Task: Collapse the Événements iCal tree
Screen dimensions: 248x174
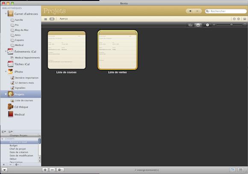Action: pyautogui.click(x=6, y=51)
